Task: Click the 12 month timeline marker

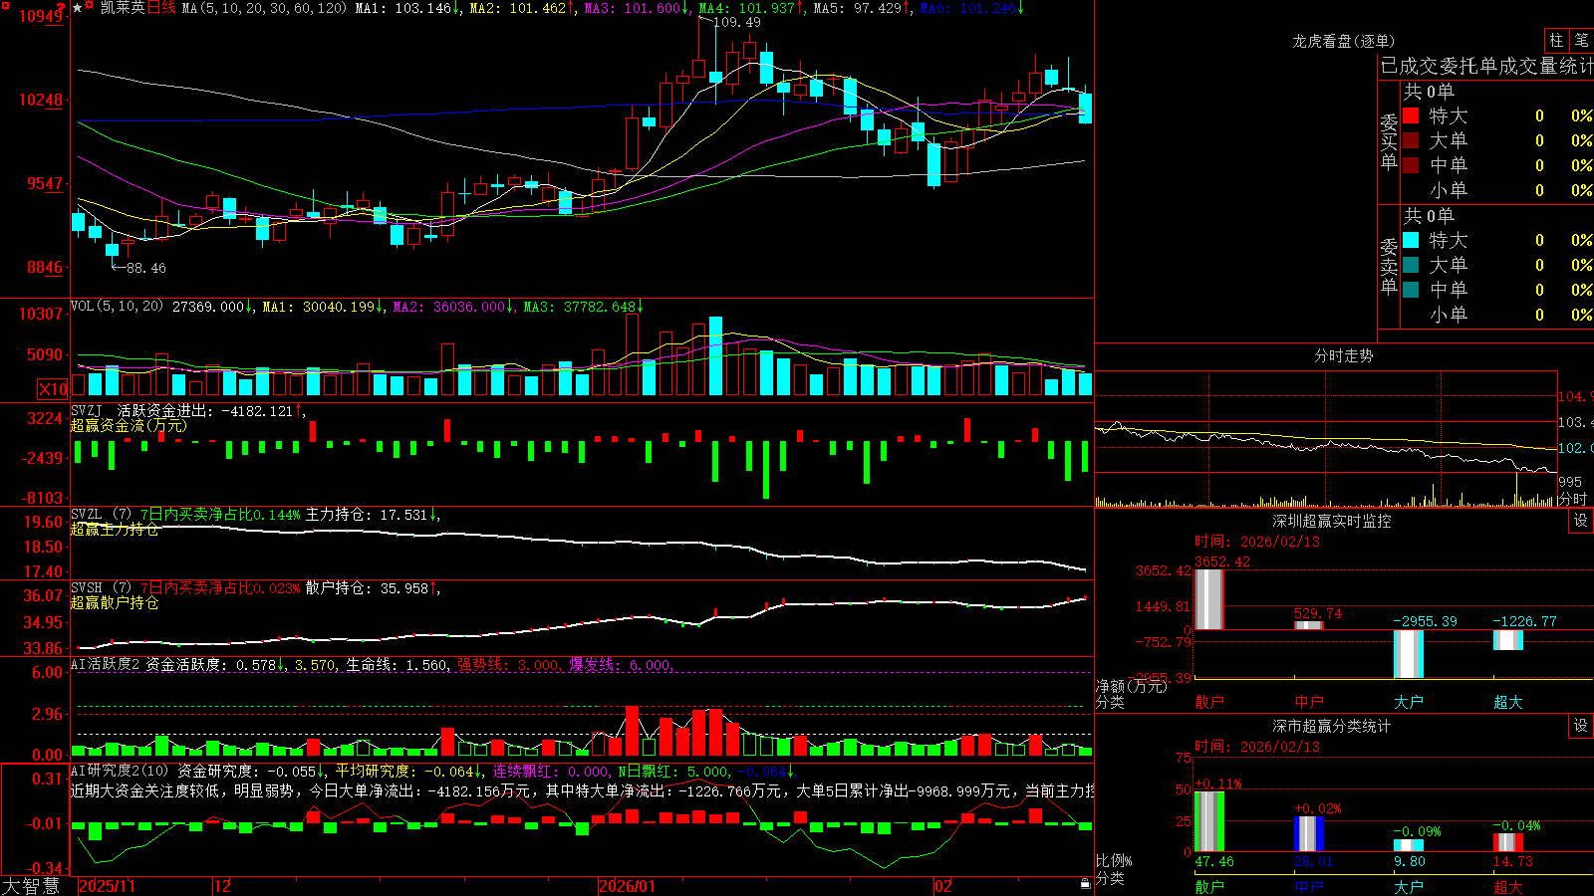Action: point(222,885)
